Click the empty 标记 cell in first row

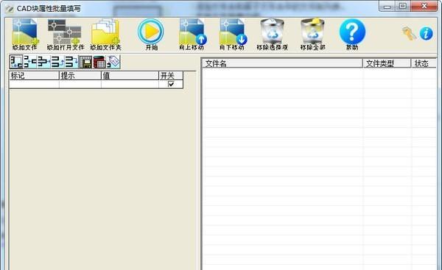tap(34, 84)
